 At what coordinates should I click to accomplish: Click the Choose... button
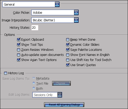pos(61,83)
